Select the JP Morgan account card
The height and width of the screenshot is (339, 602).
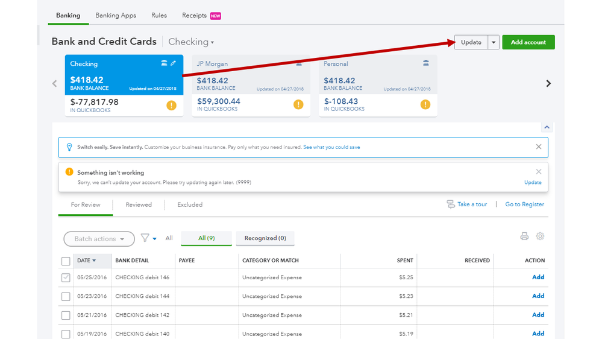point(251,86)
